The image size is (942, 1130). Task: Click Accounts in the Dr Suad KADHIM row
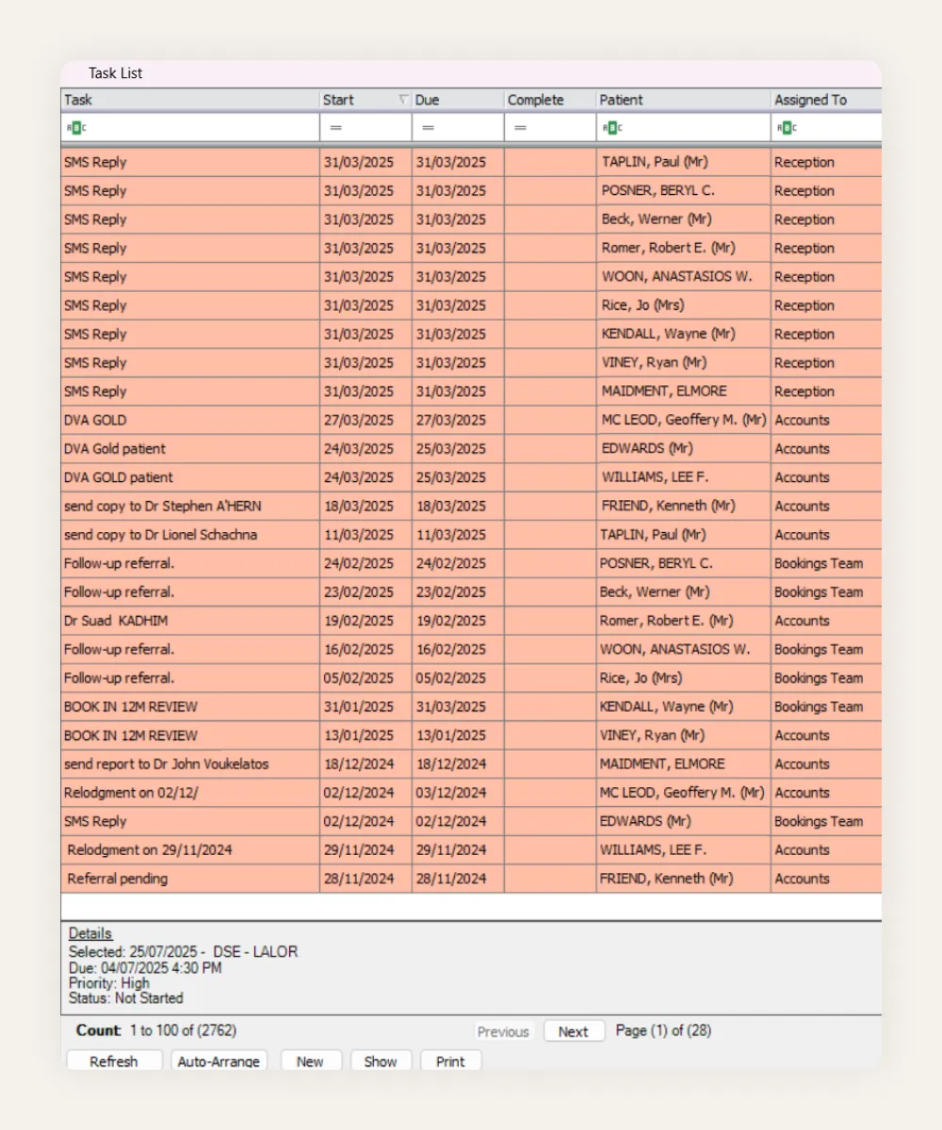click(x=826, y=621)
